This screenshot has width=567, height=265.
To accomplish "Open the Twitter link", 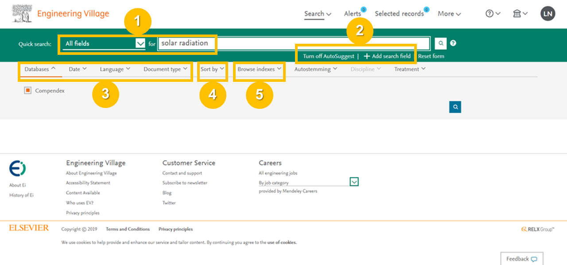I will pos(169,203).
